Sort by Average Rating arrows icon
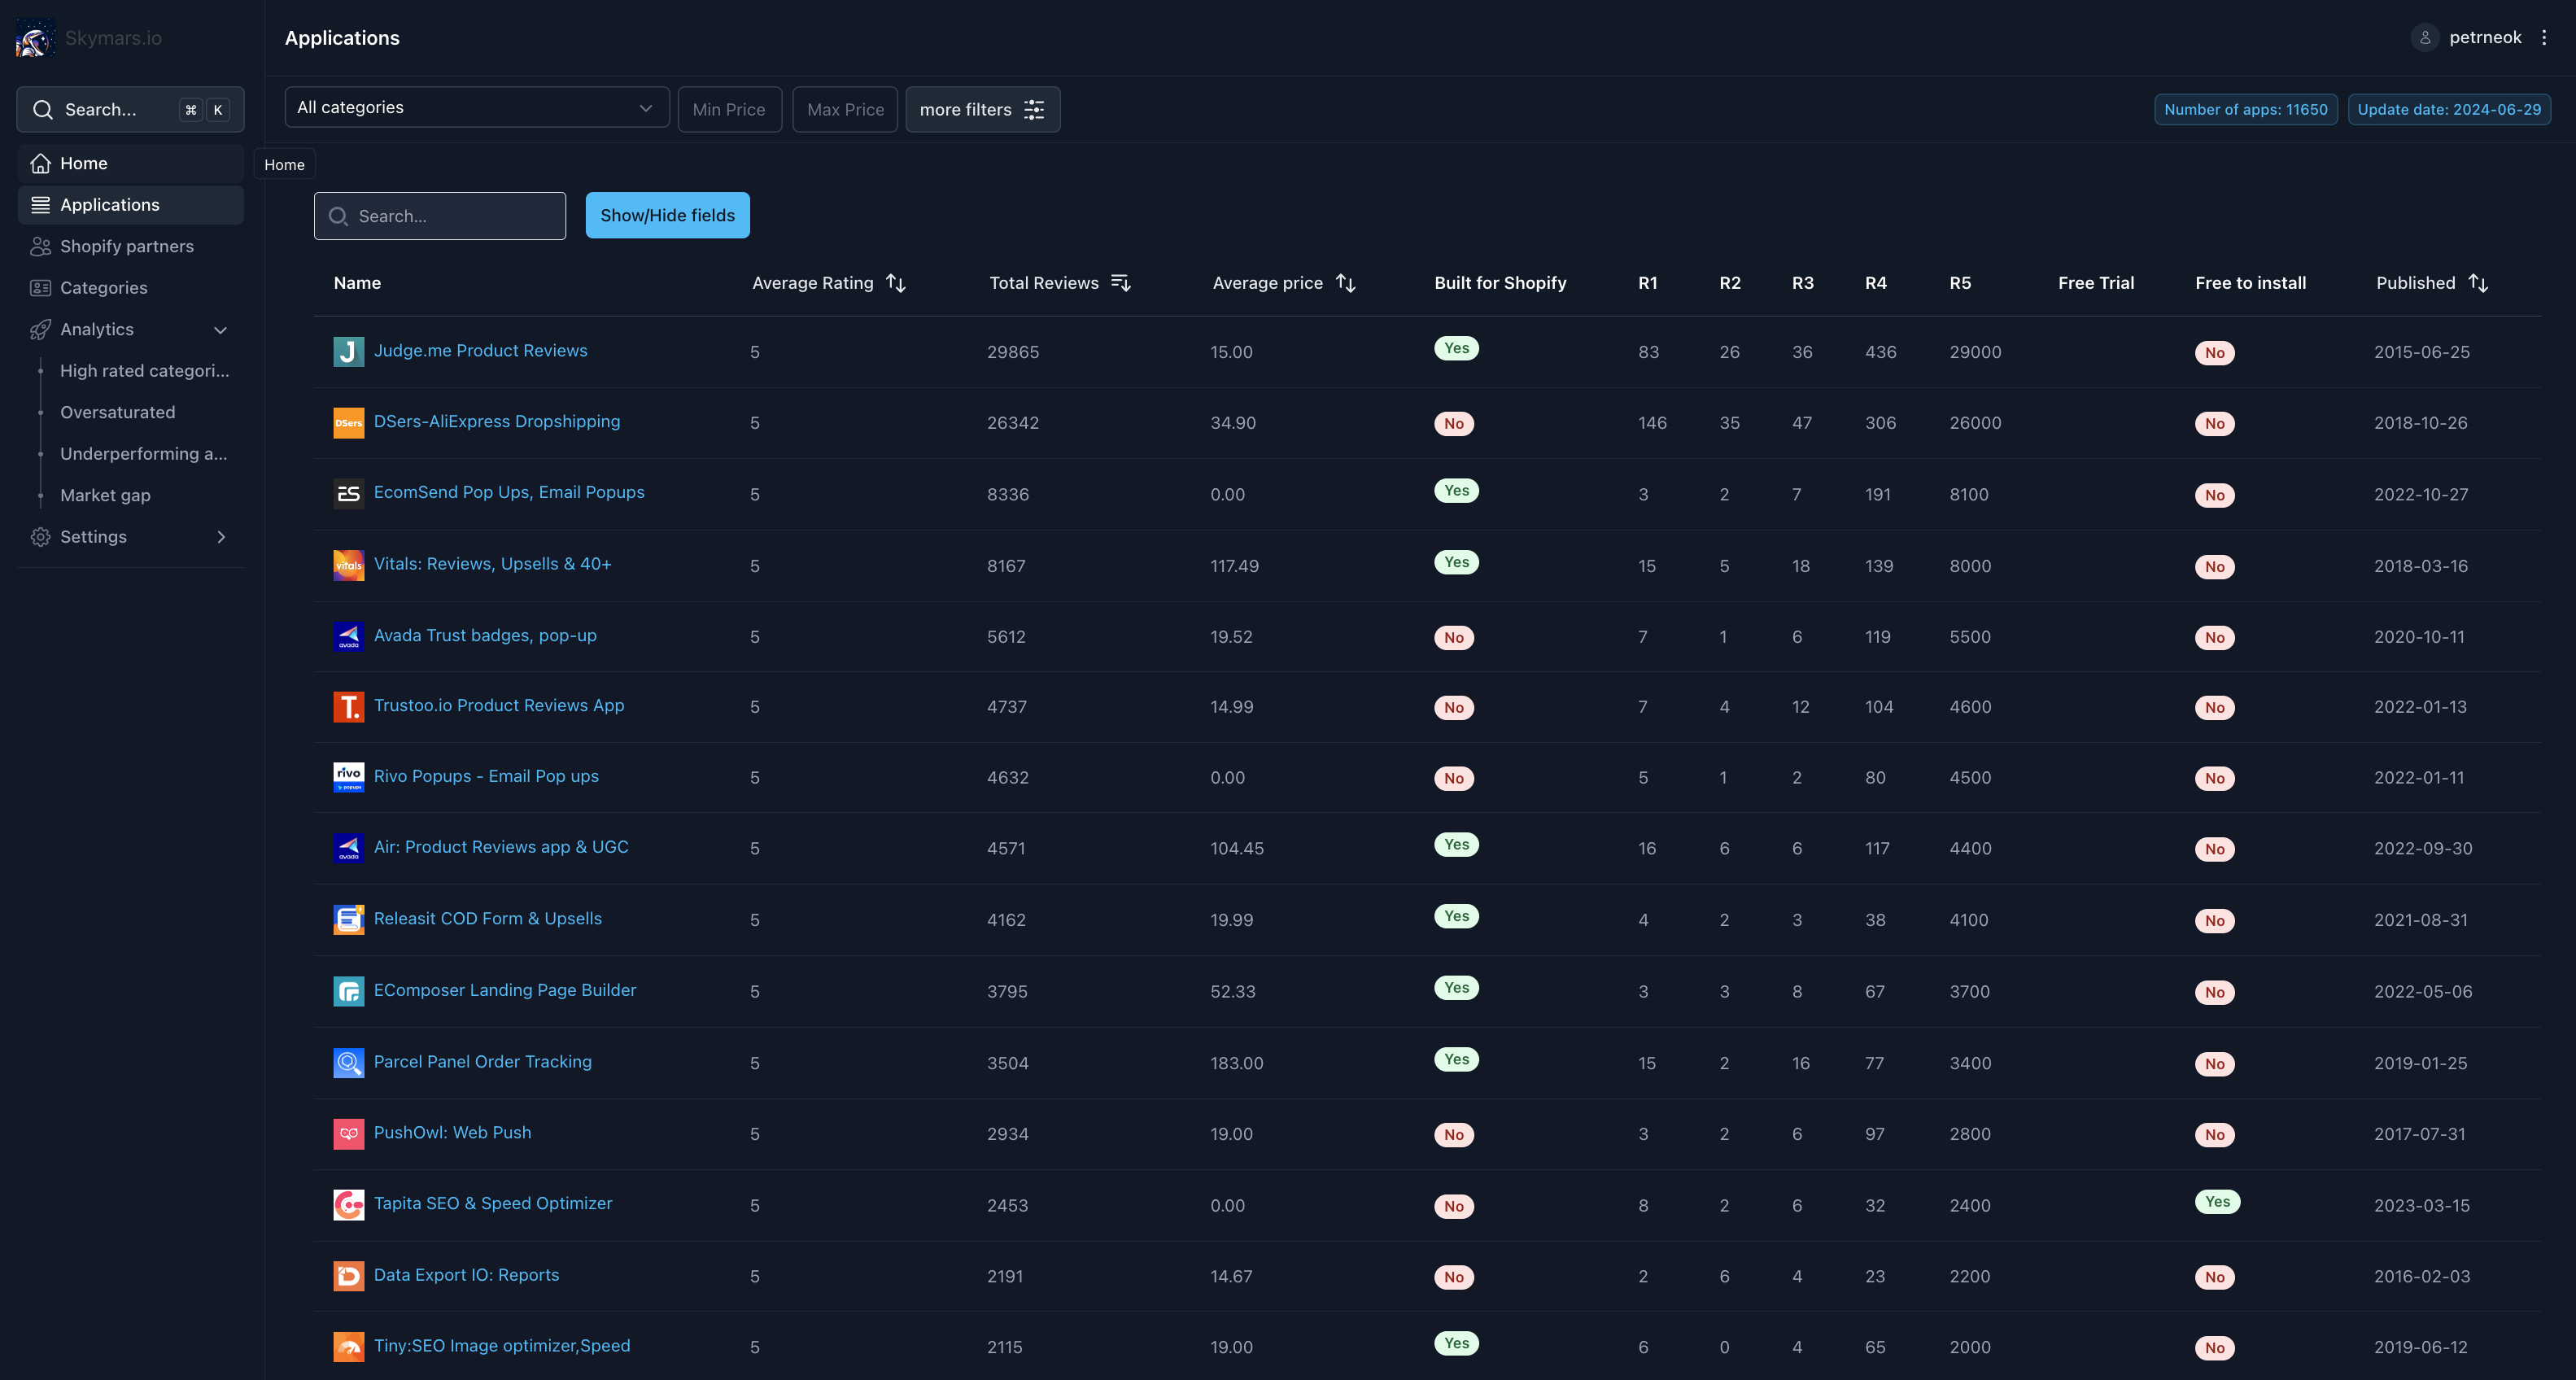The width and height of the screenshot is (2576, 1380). (x=896, y=284)
